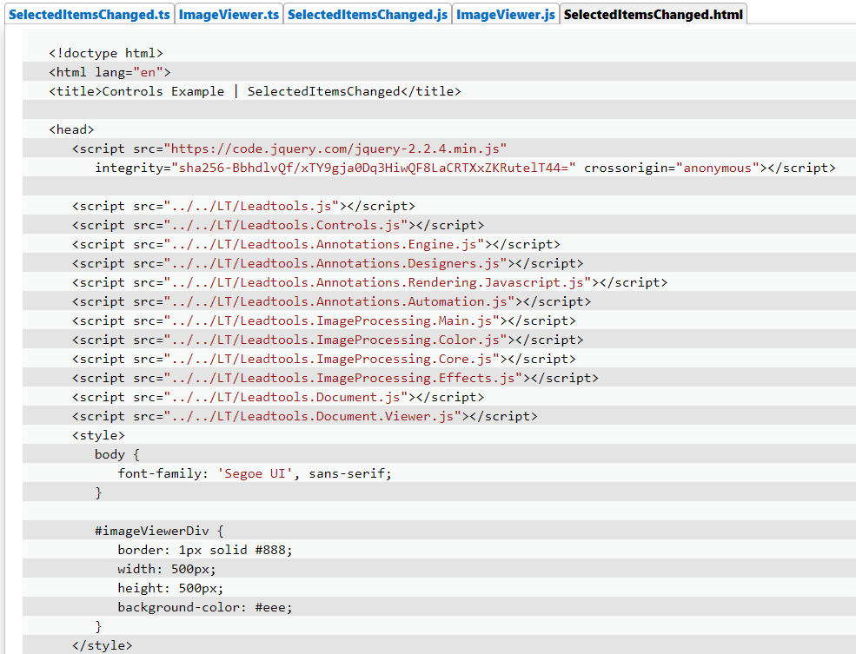Click the Leadtools.ImageProcessing.Core.js script line
856x654 pixels.
point(324,359)
